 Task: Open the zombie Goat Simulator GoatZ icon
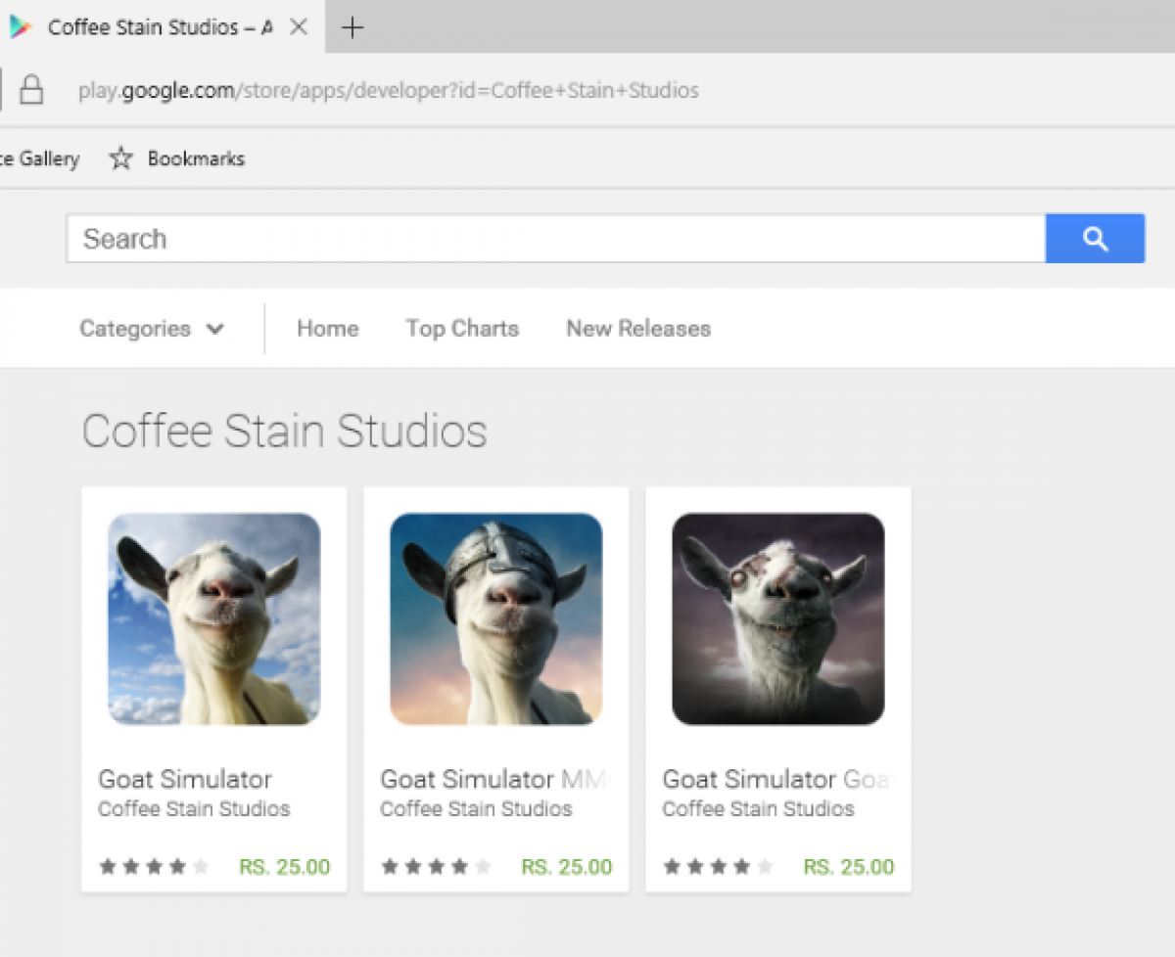pos(777,618)
